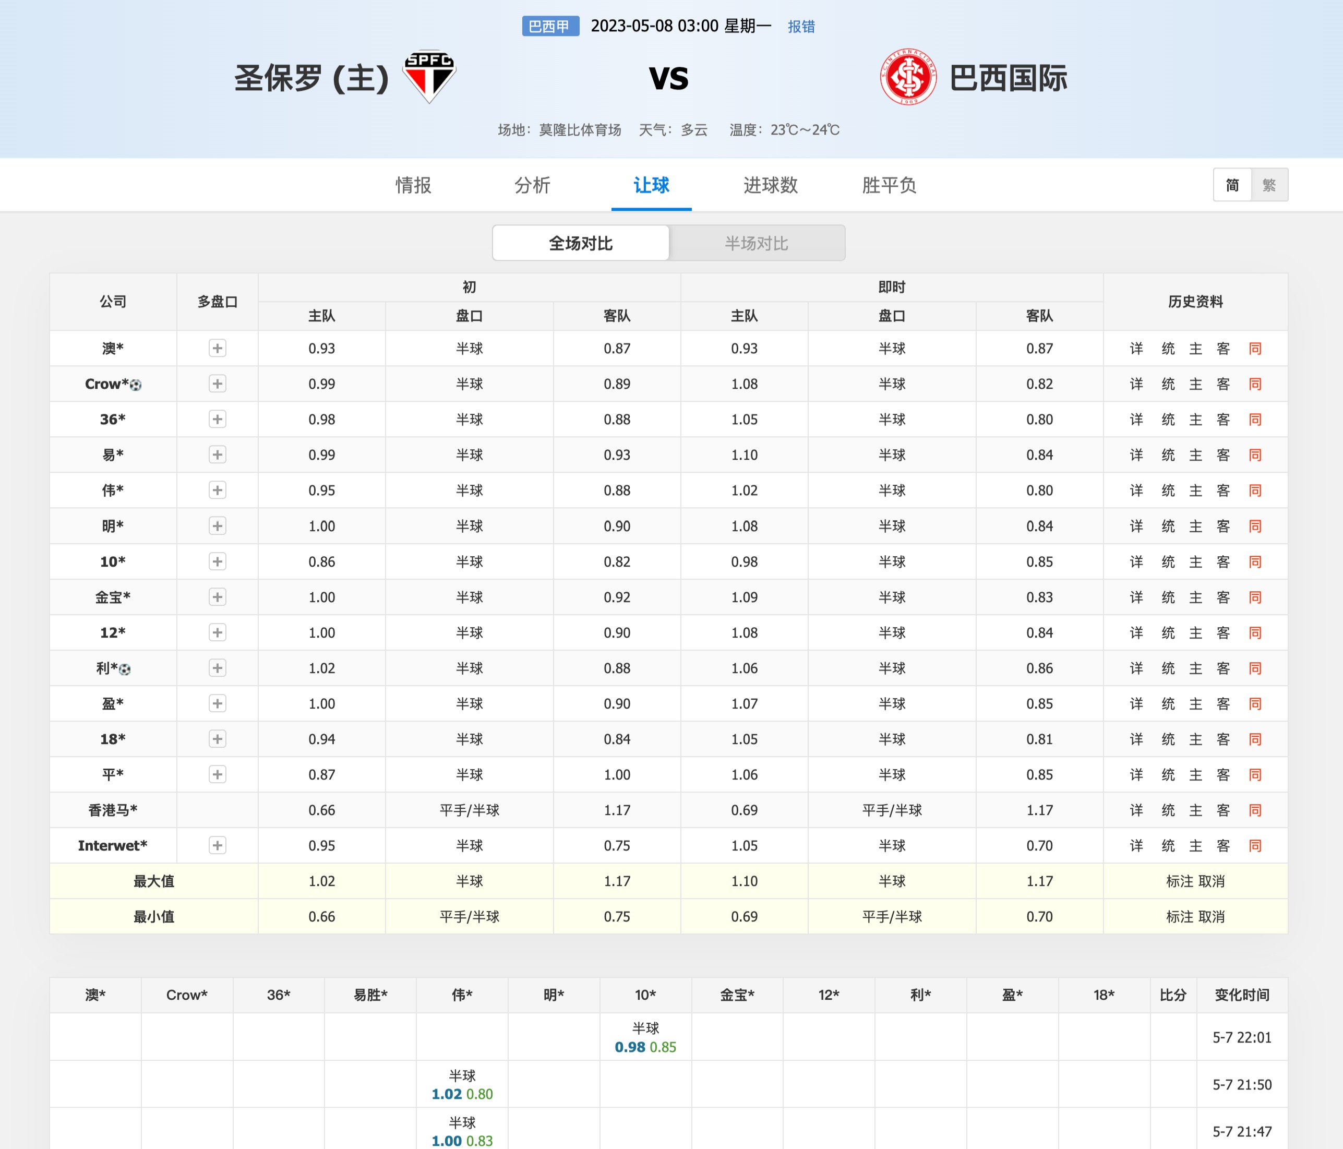Click the 多盘口 column header
The width and height of the screenshot is (1343, 1149).
[217, 302]
